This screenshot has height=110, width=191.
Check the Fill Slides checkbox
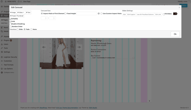click(x=164, y=14)
